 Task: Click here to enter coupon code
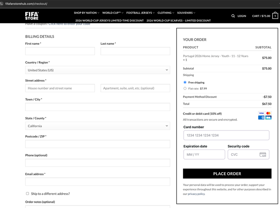pos(69,24)
